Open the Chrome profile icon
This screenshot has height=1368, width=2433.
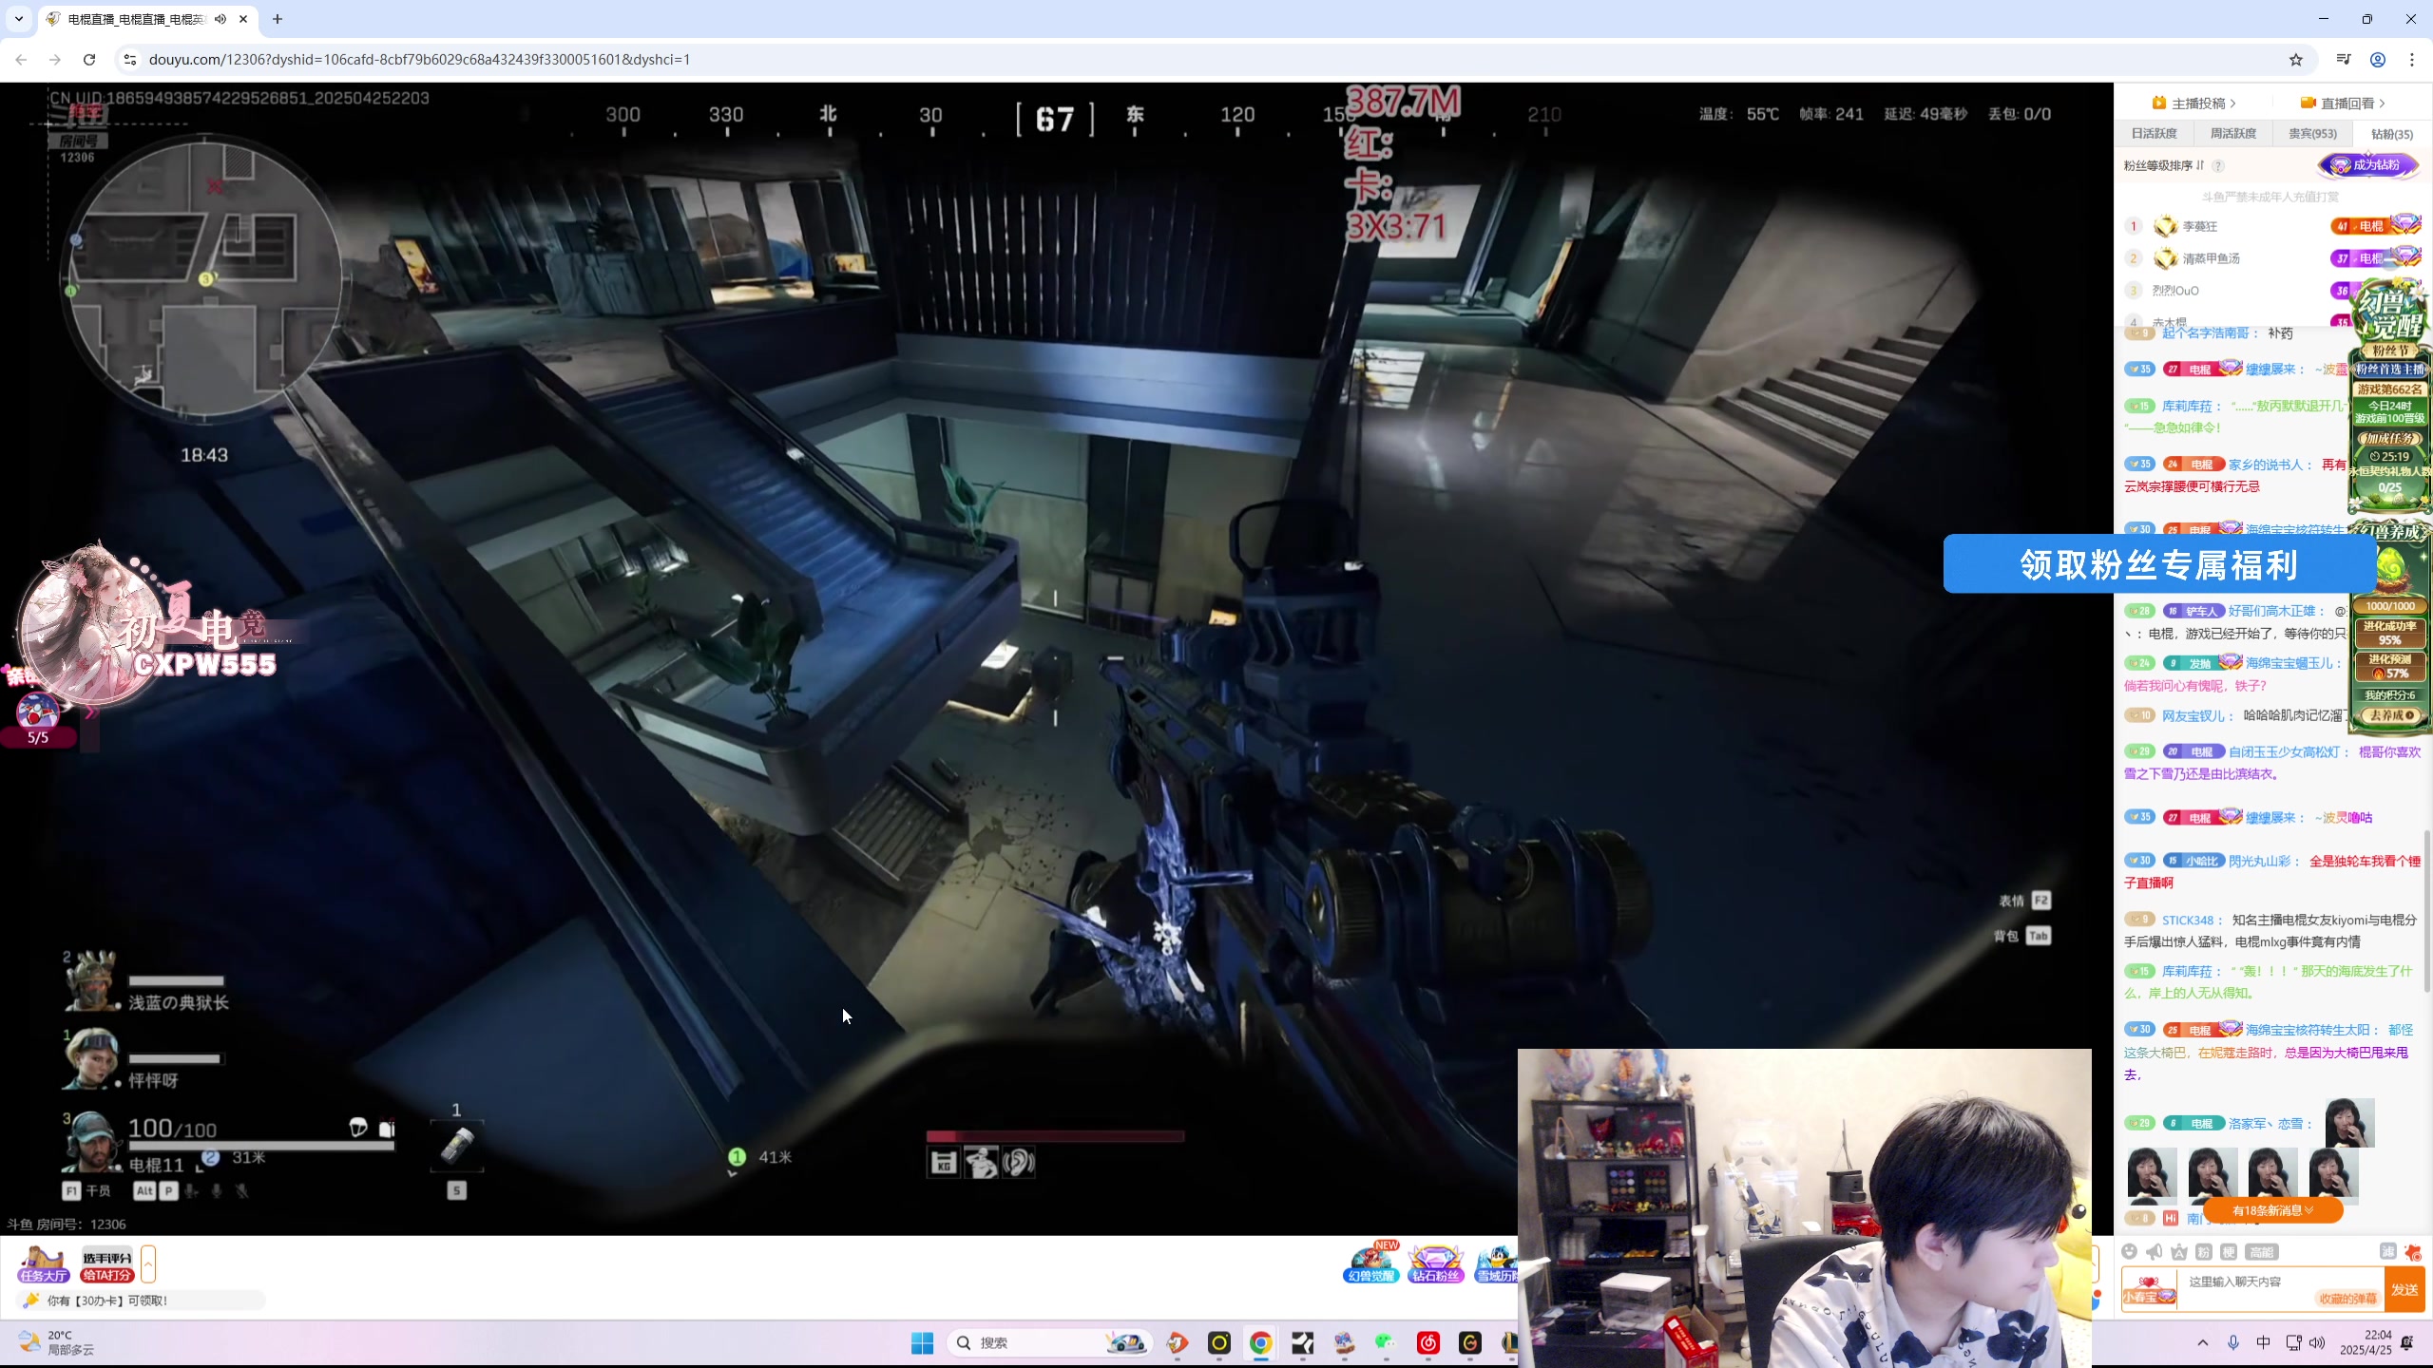pyautogui.click(x=2378, y=59)
